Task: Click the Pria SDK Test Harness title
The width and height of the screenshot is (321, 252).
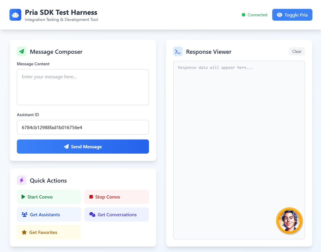Action: click(x=61, y=12)
